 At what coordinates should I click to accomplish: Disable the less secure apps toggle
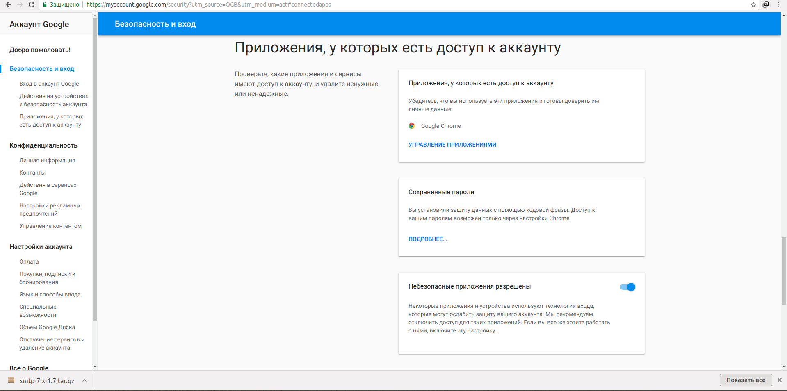[x=627, y=287]
